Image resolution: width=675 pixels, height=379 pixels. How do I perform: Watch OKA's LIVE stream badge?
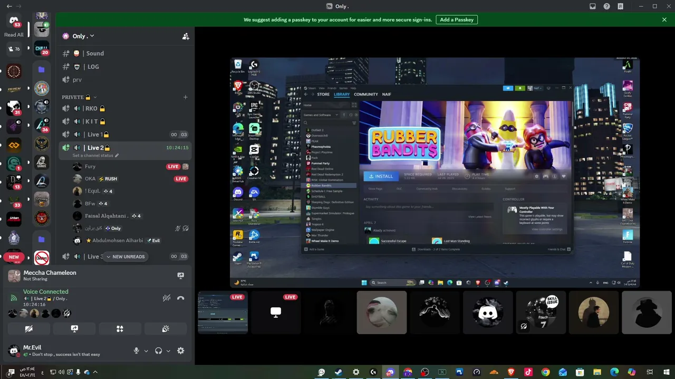click(x=181, y=179)
